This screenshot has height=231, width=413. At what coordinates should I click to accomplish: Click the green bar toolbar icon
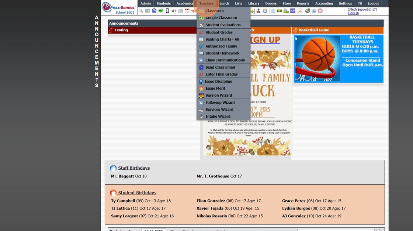(280, 11)
